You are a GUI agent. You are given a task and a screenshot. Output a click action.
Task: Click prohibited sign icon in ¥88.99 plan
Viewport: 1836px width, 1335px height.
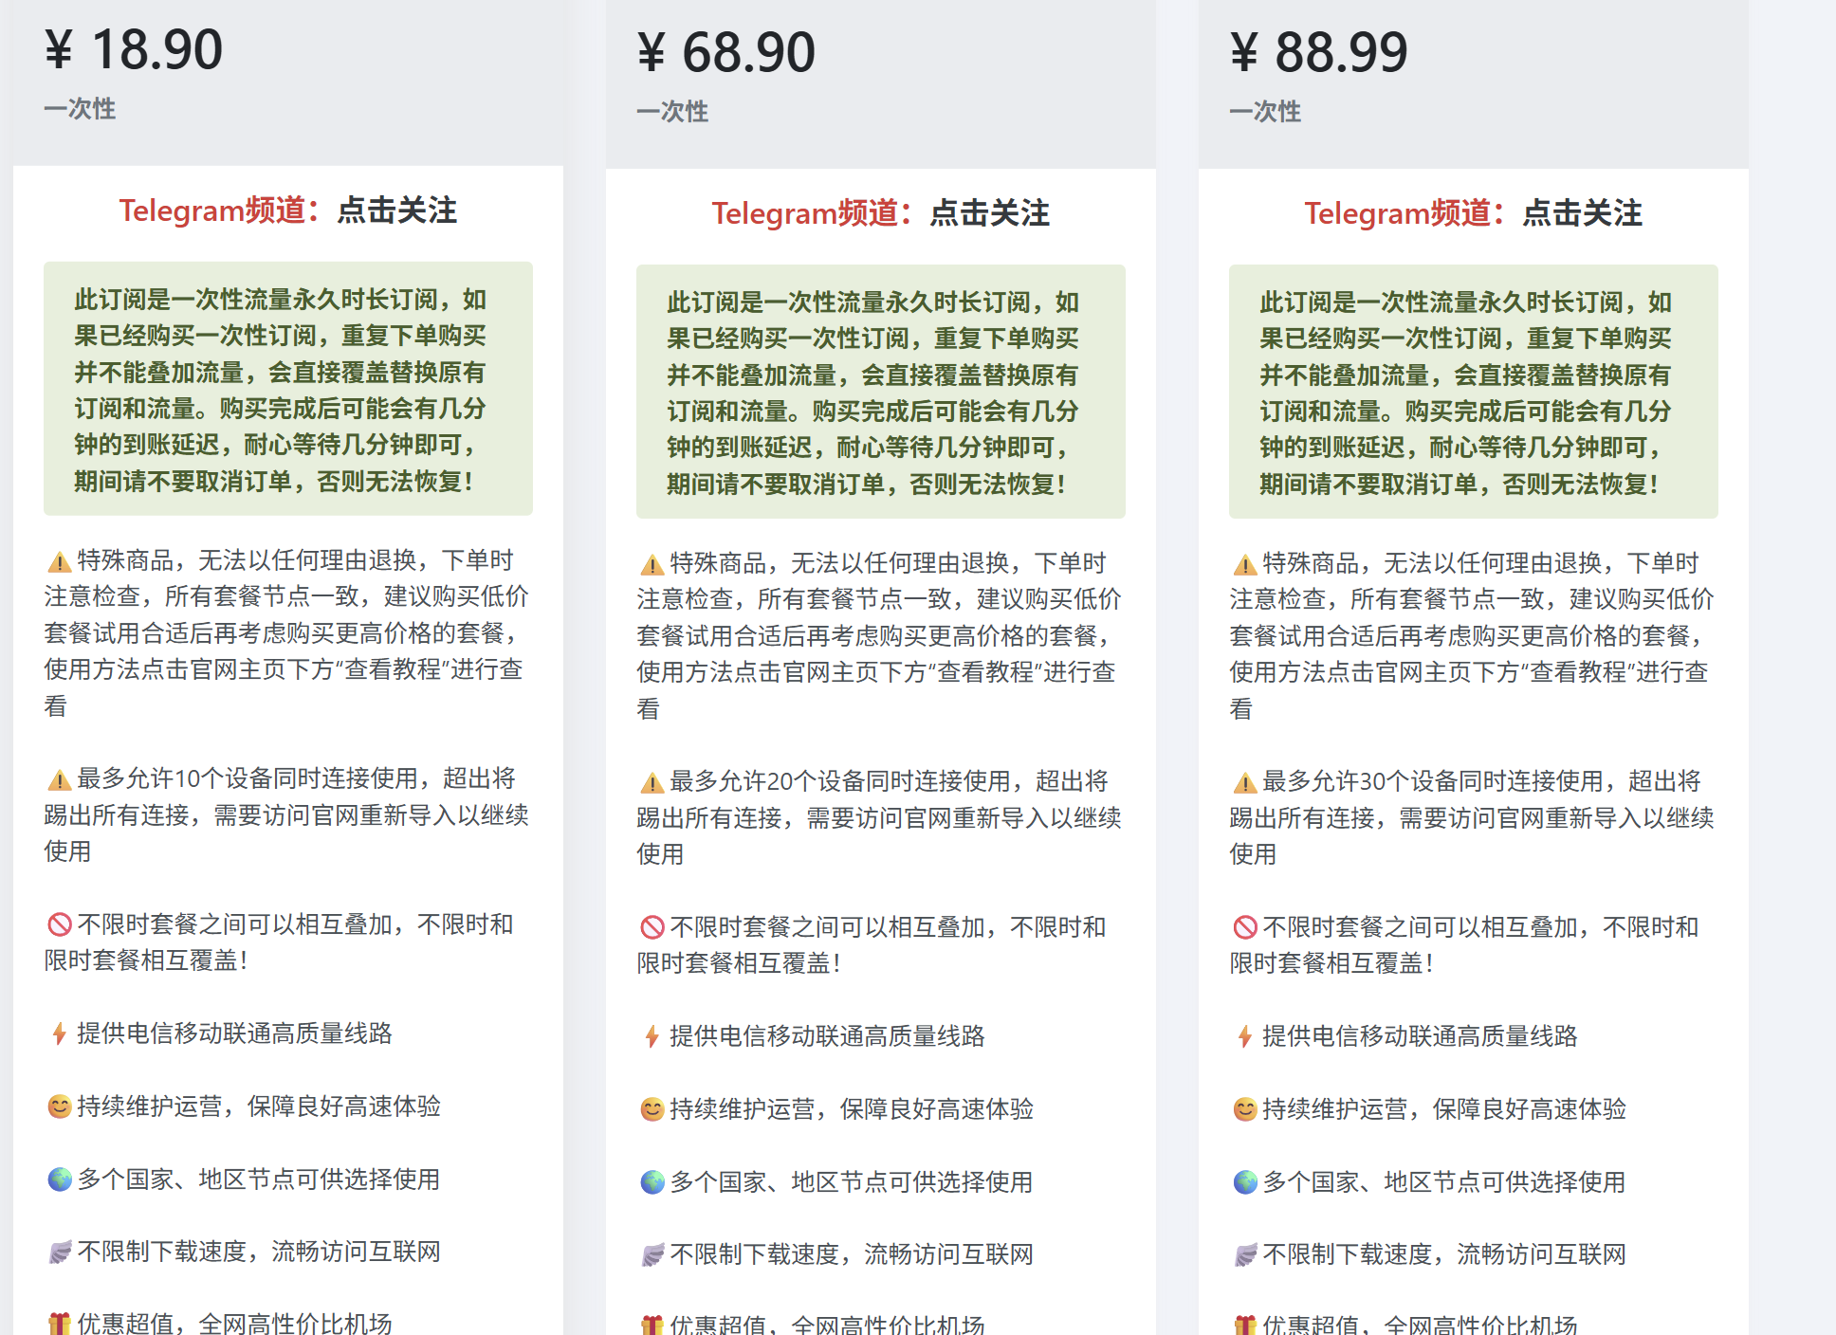1245,927
